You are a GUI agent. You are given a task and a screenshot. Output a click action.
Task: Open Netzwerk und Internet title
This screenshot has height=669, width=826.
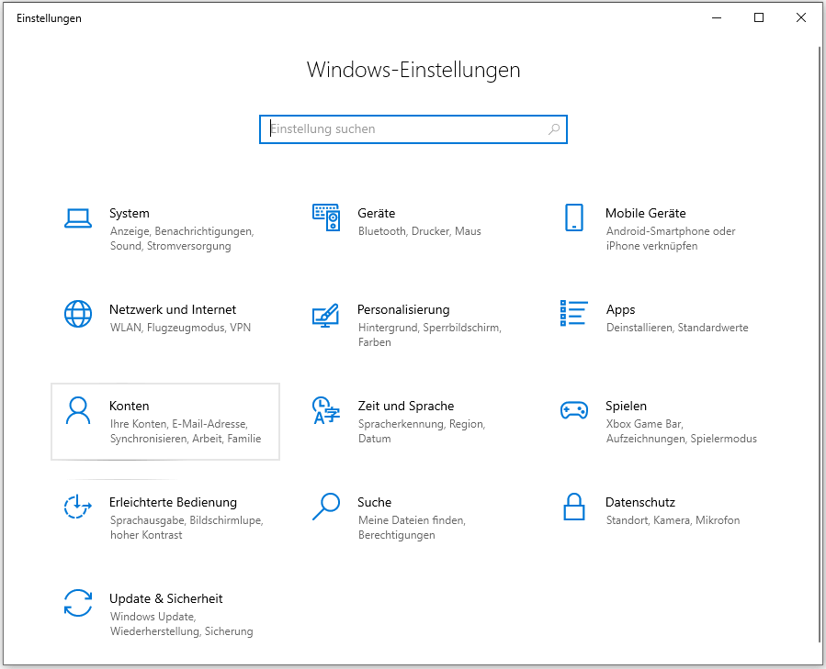click(173, 309)
